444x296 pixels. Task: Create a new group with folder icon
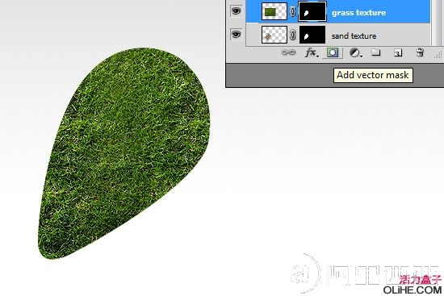click(376, 52)
